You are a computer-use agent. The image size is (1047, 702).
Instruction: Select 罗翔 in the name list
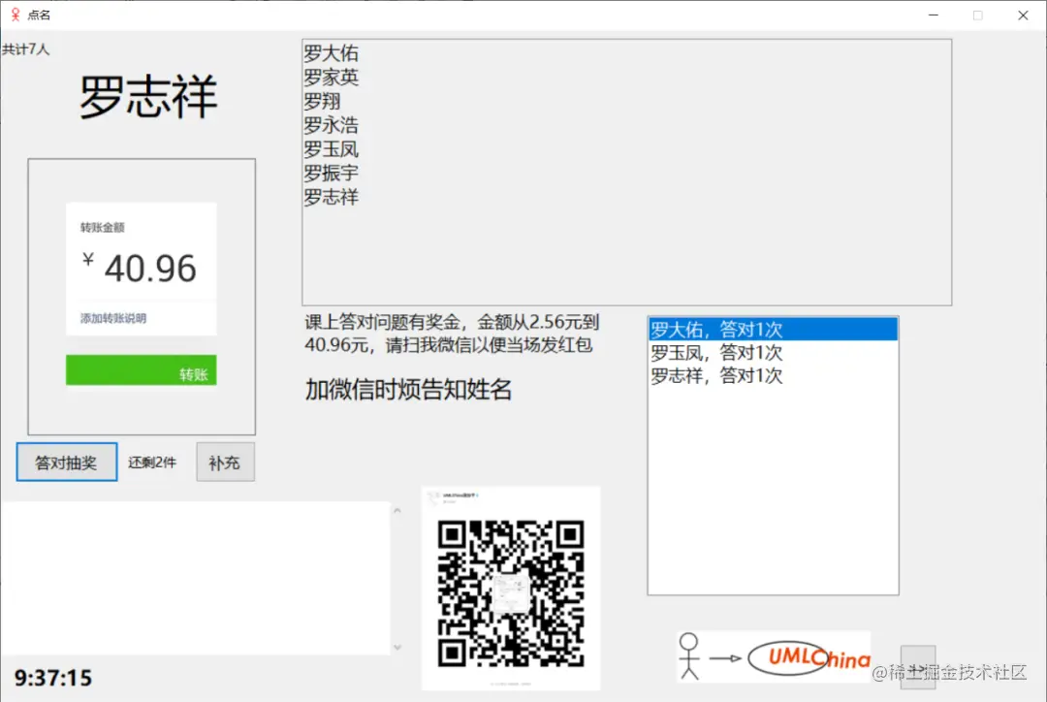pos(322,102)
